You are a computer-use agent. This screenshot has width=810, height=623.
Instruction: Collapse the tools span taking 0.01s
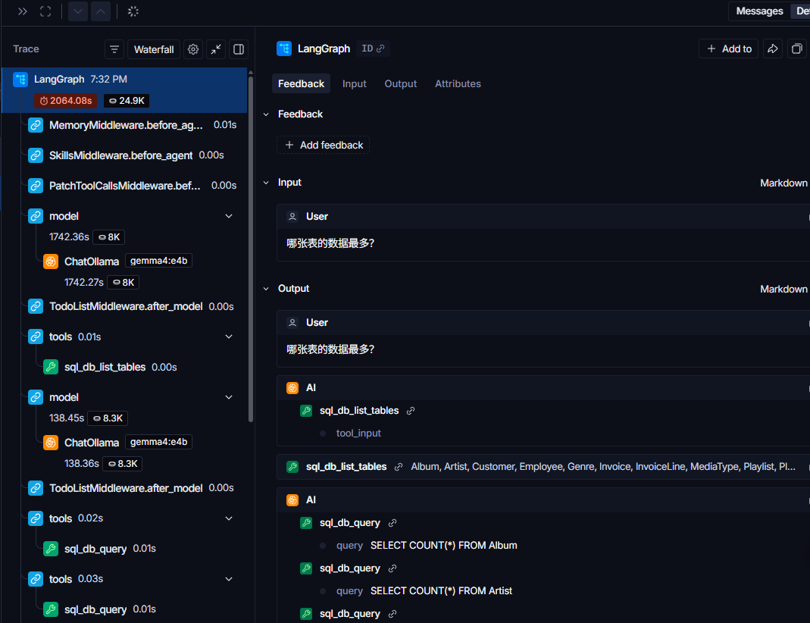pyautogui.click(x=229, y=337)
